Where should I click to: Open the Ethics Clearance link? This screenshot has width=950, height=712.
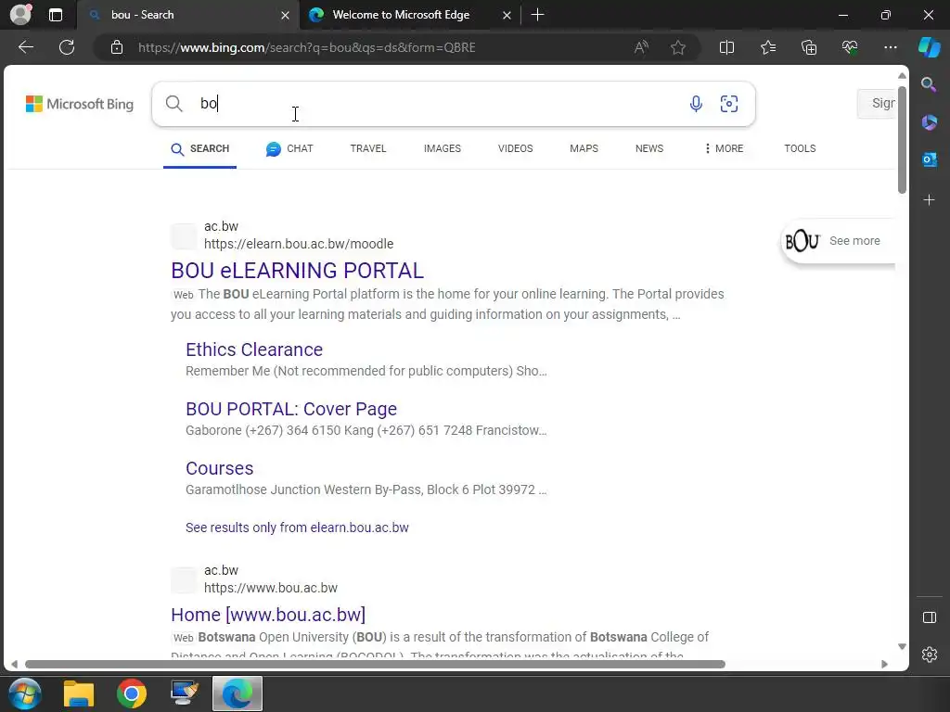tap(254, 350)
